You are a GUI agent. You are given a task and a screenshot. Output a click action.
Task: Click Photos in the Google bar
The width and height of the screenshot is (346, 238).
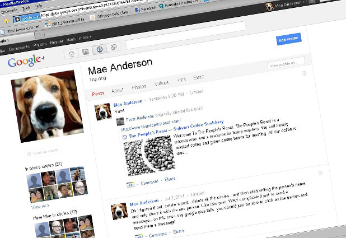(40, 45)
